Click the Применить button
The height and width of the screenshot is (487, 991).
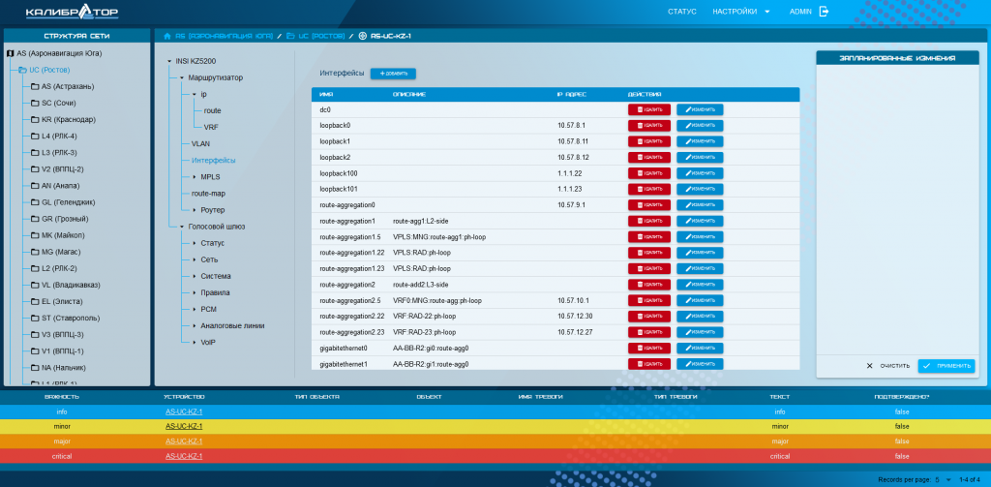click(x=946, y=366)
